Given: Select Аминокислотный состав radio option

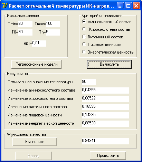Looking at the screenshot, I should (107, 22).
